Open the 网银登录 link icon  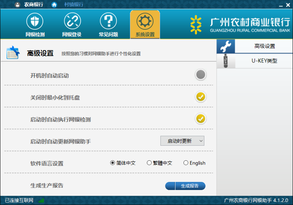(72, 21)
